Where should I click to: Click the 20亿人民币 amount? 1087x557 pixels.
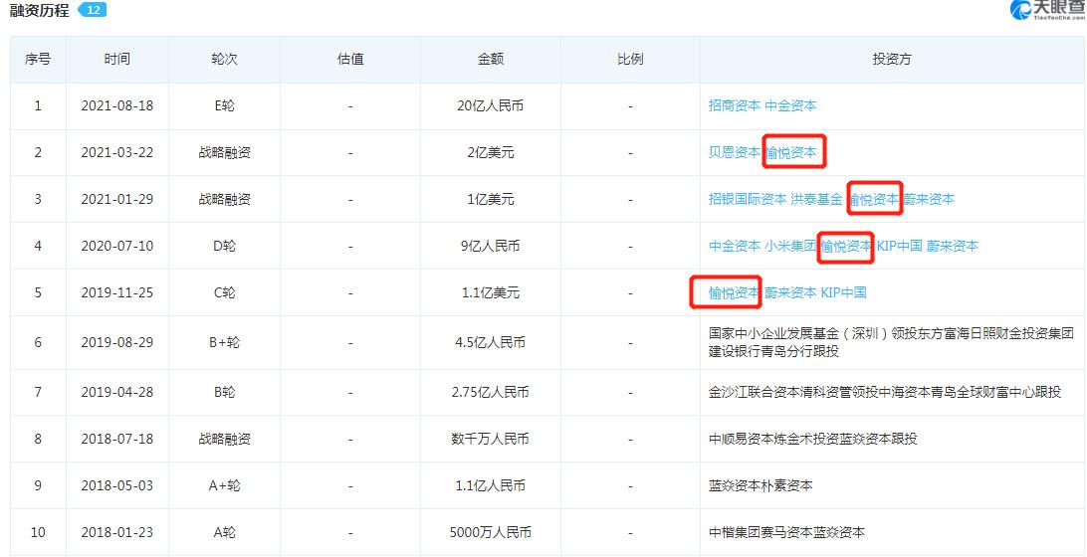tap(490, 106)
